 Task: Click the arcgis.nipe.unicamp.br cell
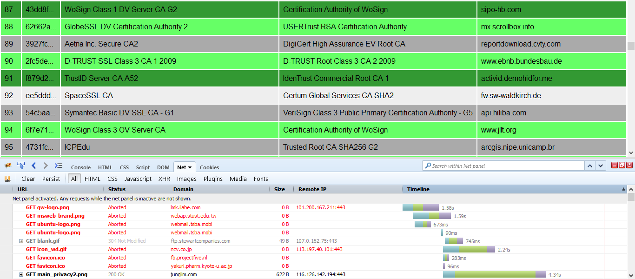pos(552,147)
